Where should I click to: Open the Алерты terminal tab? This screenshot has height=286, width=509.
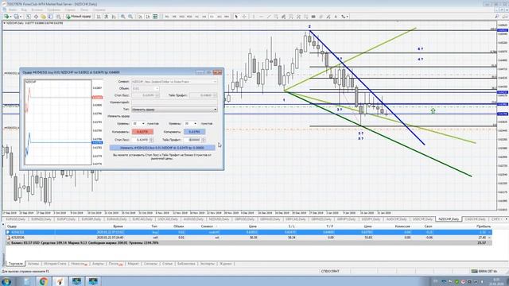[98, 264]
